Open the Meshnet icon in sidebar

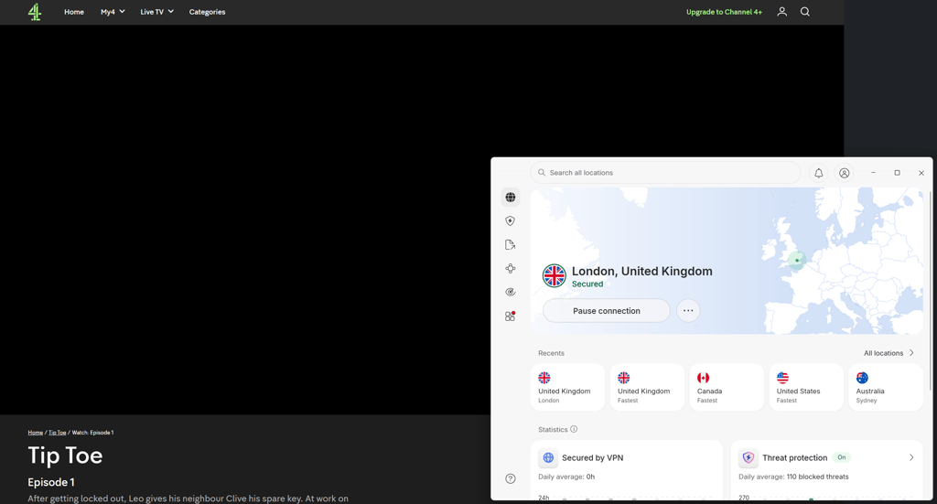(511, 268)
